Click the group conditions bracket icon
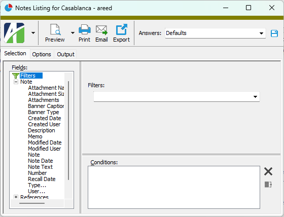 (268, 185)
